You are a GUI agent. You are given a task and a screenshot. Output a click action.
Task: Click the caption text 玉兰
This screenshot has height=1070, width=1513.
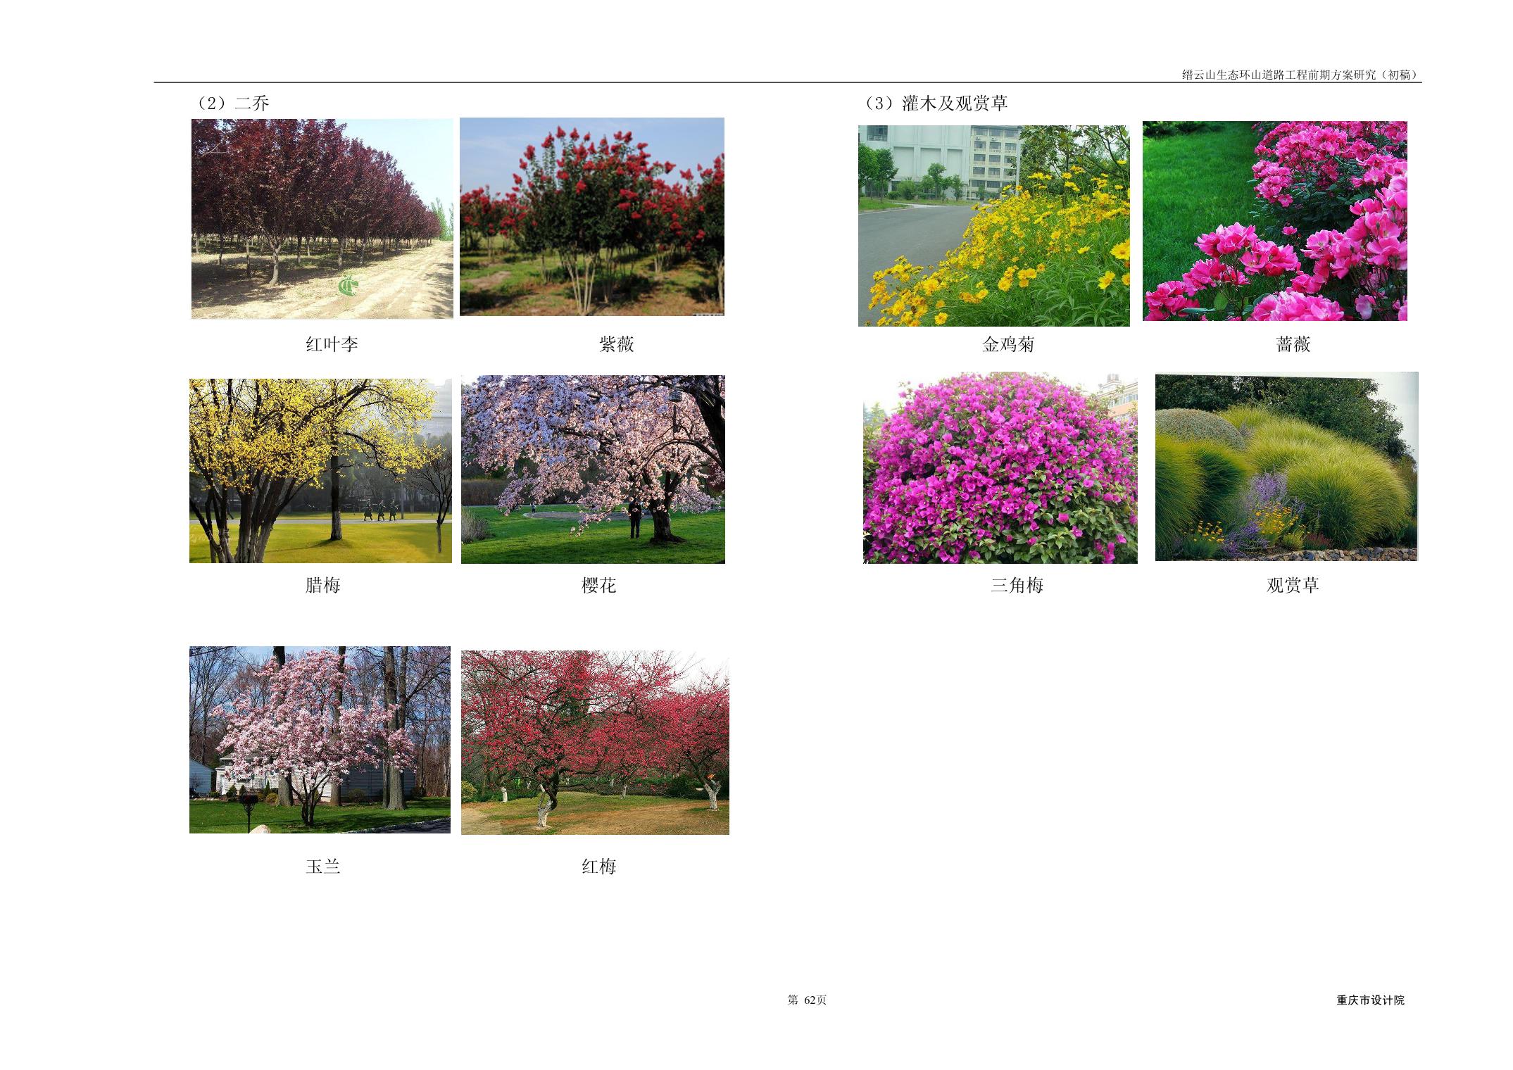(323, 867)
